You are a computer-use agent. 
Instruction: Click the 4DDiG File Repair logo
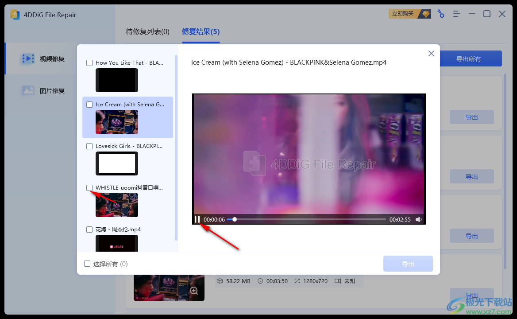coord(15,15)
